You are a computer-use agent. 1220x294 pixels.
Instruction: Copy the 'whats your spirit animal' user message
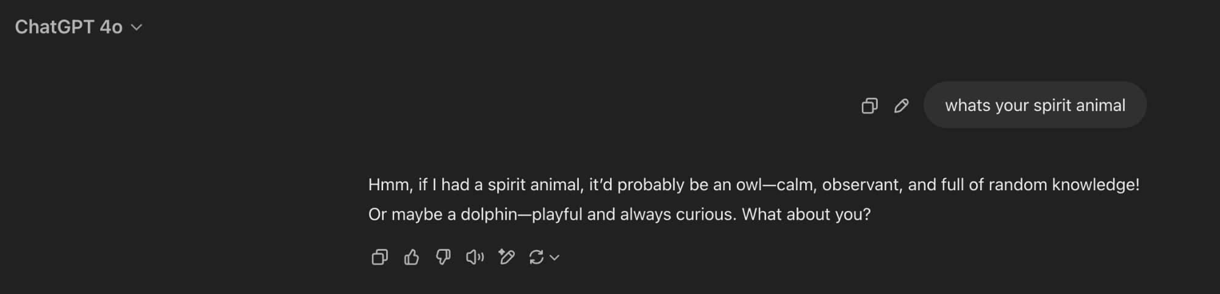(x=869, y=106)
